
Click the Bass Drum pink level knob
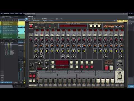coord(36,40)
